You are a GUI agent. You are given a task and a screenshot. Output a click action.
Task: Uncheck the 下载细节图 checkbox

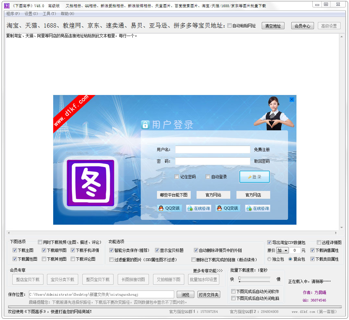pos(44,250)
